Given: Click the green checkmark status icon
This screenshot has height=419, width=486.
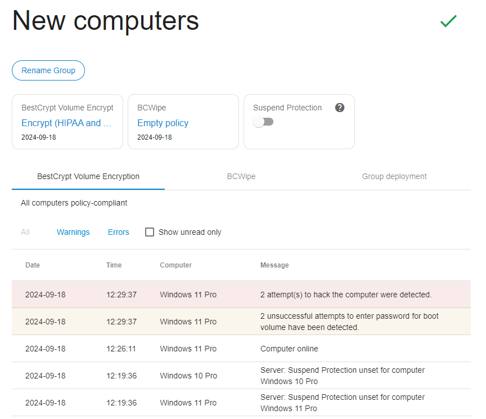Looking at the screenshot, I should point(448,21).
